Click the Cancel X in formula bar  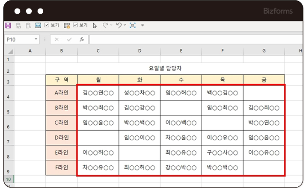tap(56, 40)
